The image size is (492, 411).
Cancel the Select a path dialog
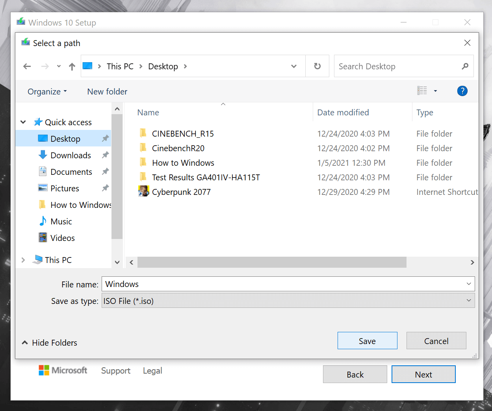pos(436,341)
